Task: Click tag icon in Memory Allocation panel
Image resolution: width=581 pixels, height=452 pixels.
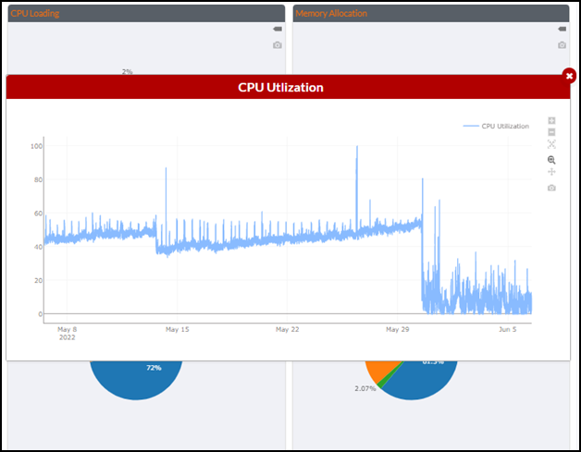Action: pyautogui.click(x=562, y=29)
